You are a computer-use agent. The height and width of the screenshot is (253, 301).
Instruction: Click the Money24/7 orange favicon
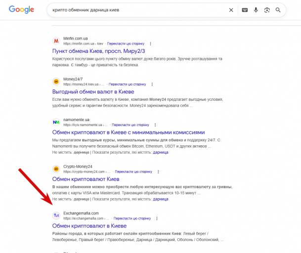pyautogui.click(x=56, y=82)
